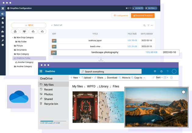Click the left arrow collapse icon
Image resolution: width=192 pixels, height=133 pixels.
pyautogui.click(x=152, y=25)
